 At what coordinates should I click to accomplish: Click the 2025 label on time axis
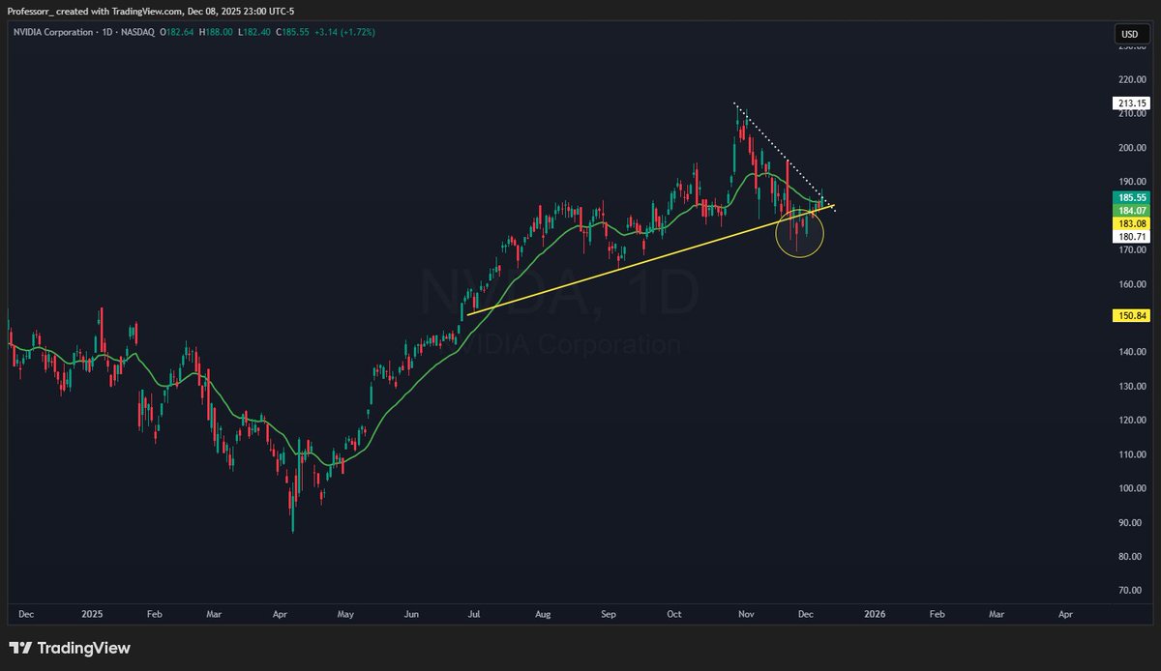point(92,614)
